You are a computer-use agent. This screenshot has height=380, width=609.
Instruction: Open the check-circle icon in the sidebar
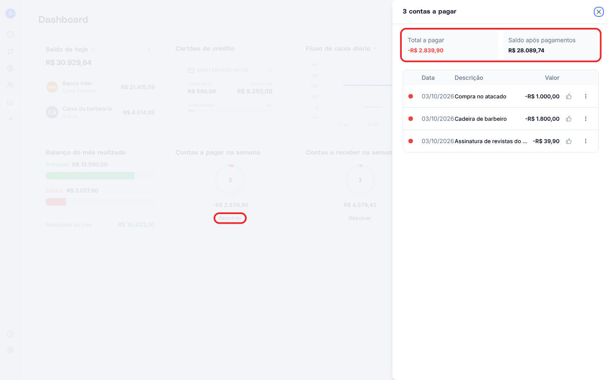tap(11, 35)
